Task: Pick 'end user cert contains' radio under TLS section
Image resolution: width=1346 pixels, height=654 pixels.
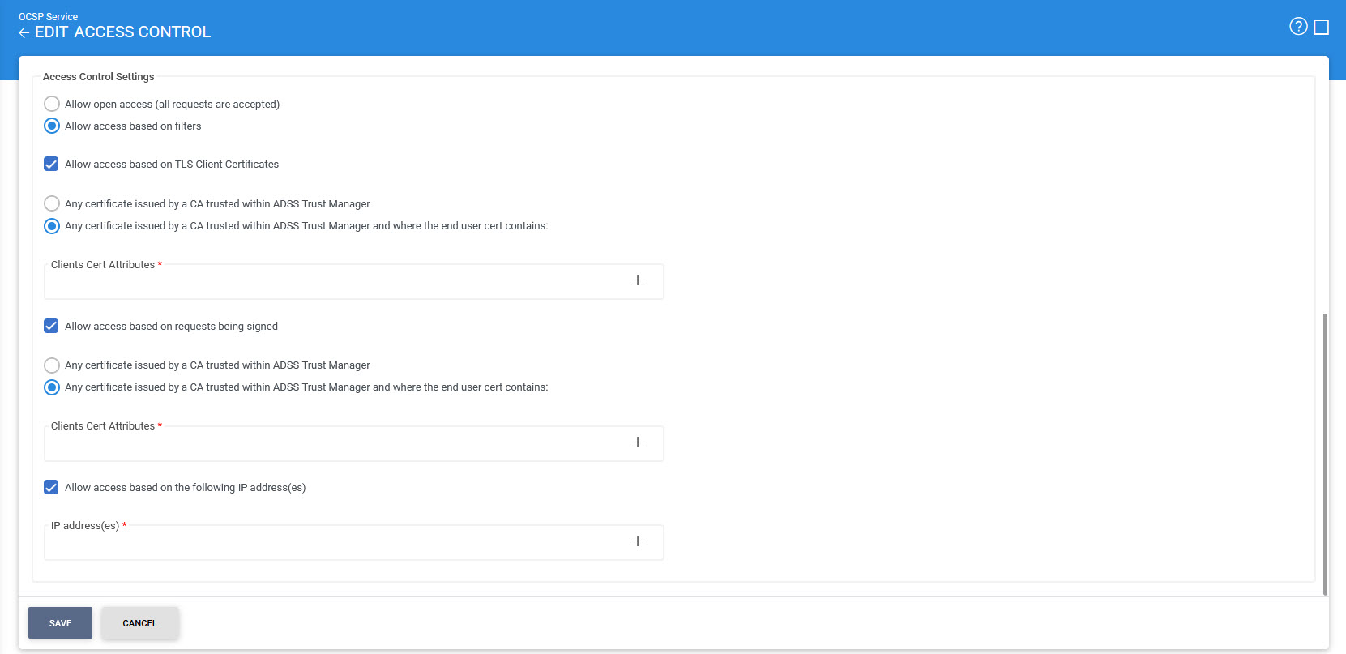Action: [52, 225]
